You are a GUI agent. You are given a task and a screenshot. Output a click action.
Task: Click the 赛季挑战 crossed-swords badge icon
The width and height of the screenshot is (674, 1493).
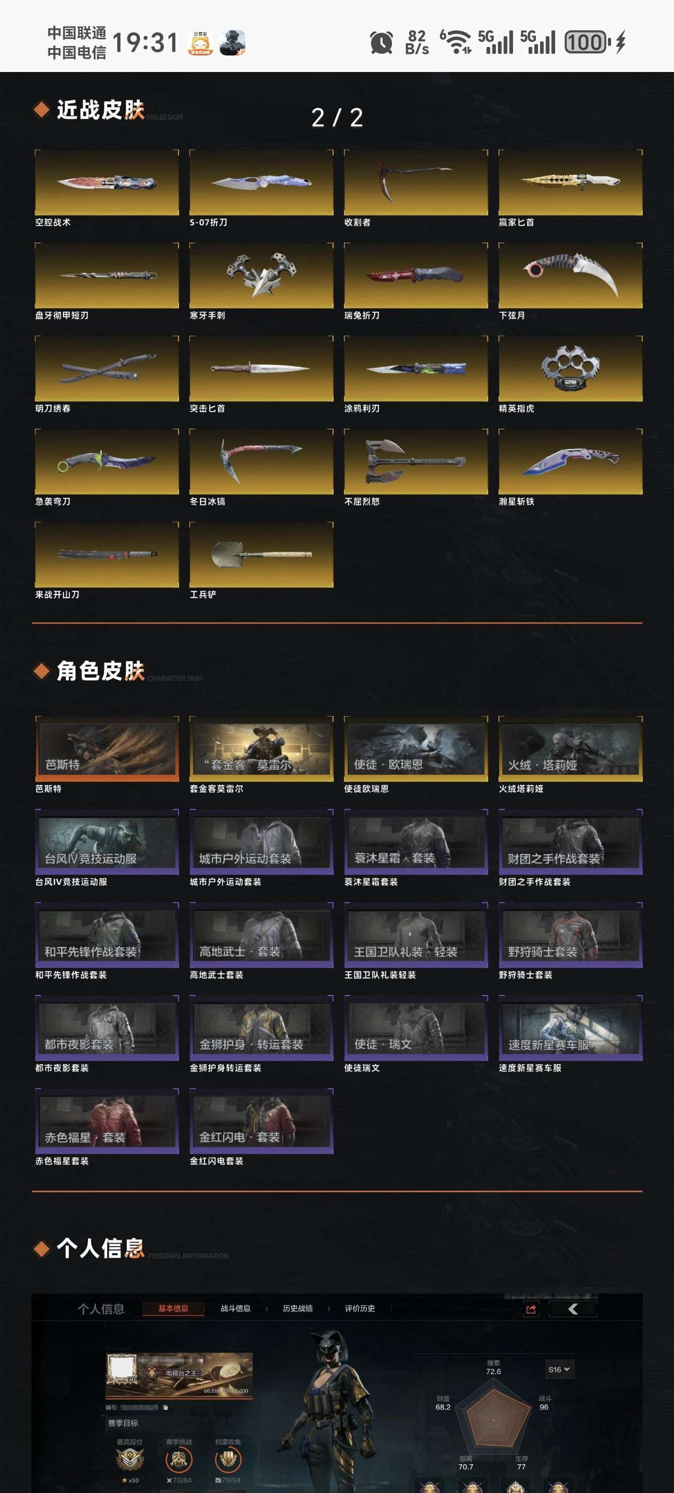tap(179, 1459)
